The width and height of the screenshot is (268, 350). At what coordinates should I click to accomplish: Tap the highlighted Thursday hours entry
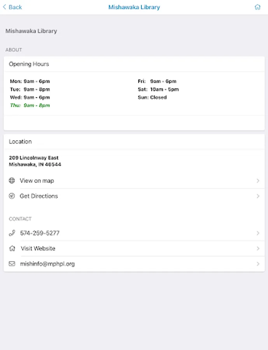pyautogui.click(x=30, y=105)
